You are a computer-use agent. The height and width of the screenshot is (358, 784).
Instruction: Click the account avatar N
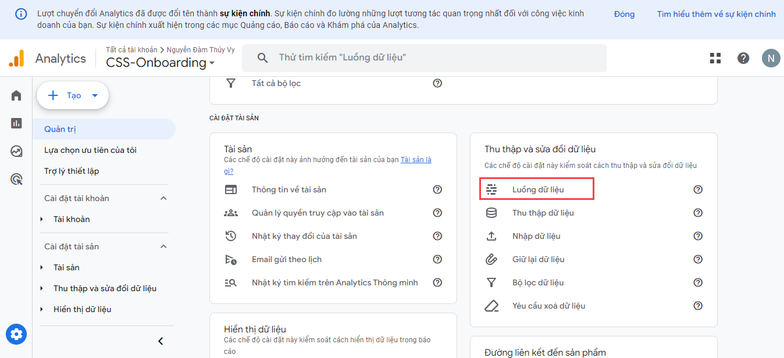click(771, 58)
